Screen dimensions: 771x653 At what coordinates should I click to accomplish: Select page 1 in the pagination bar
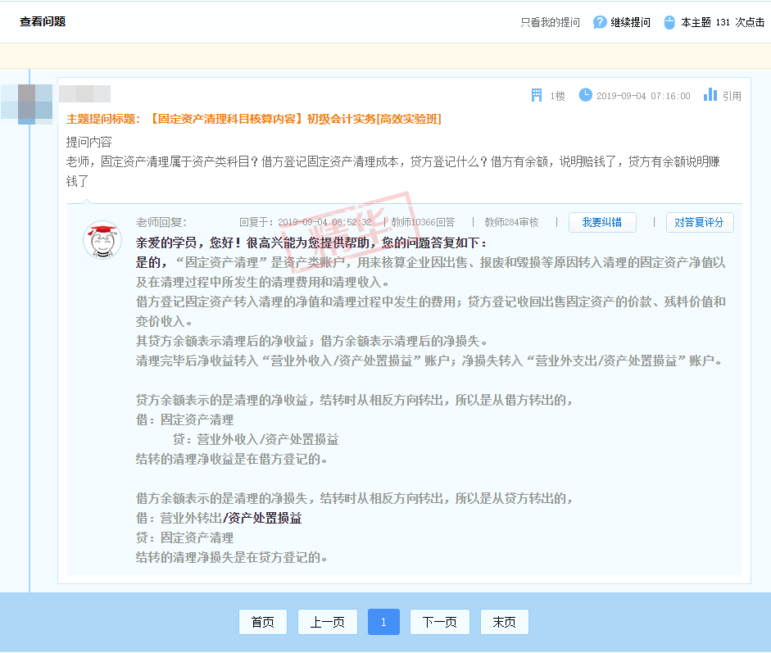pos(383,622)
